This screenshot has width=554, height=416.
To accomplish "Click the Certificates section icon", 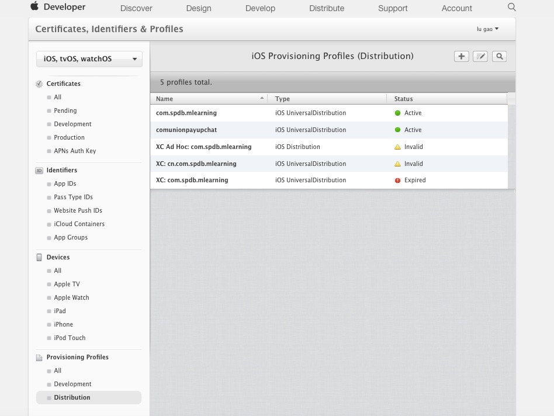I will (x=39, y=84).
